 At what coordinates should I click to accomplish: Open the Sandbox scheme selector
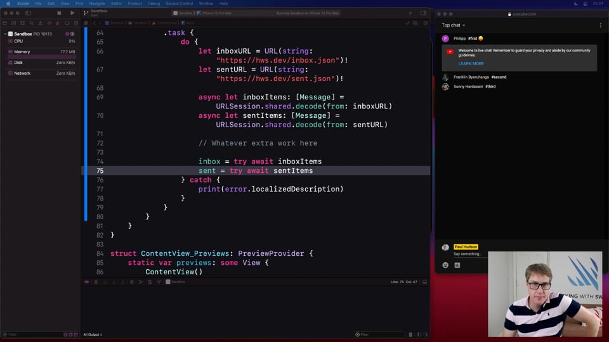[x=183, y=13]
